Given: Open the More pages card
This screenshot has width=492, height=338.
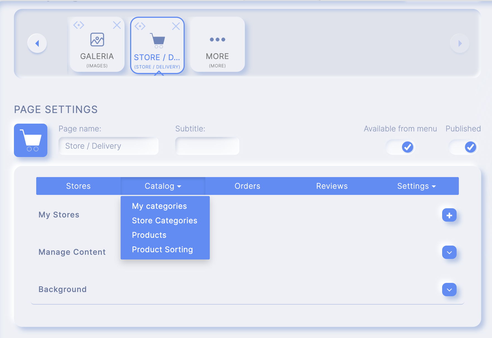Looking at the screenshot, I should pos(217,44).
